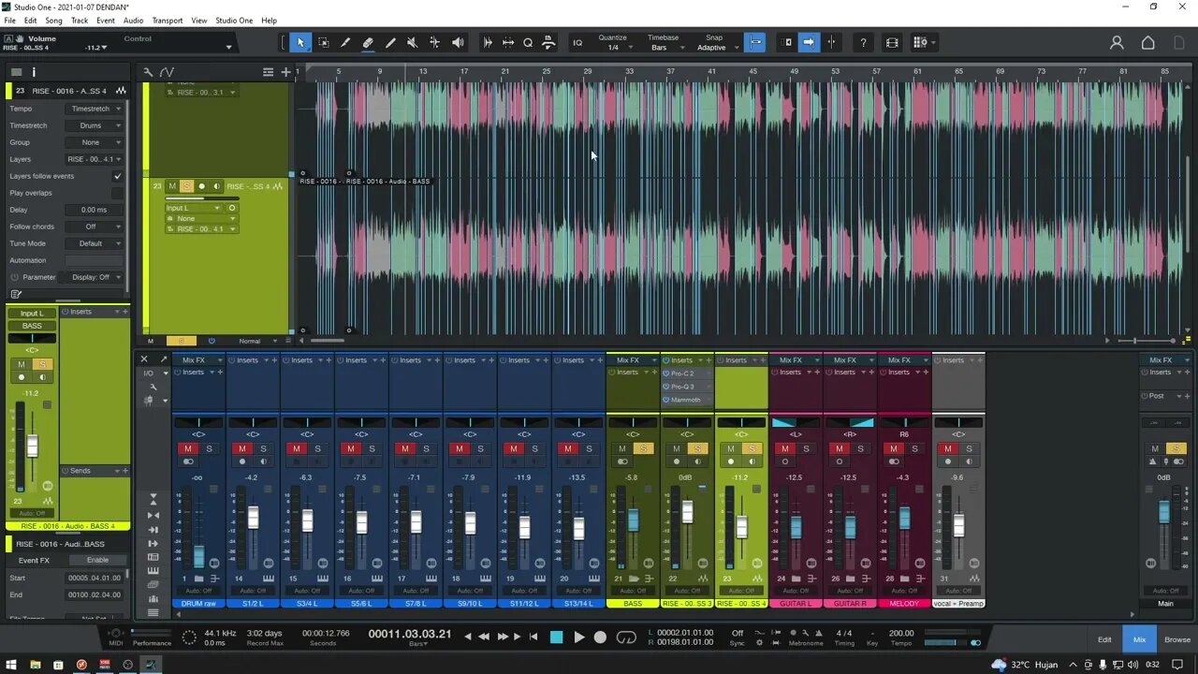Toggle the Loop button in transport

point(626,637)
